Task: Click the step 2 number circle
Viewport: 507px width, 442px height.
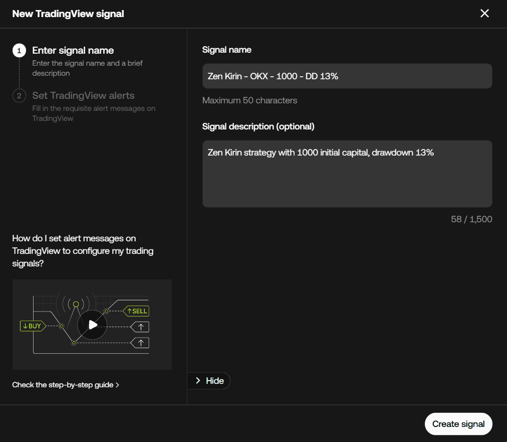Action: click(x=19, y=95)
